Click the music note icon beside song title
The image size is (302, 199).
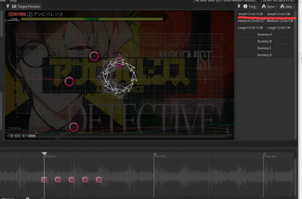click(30, 14)
